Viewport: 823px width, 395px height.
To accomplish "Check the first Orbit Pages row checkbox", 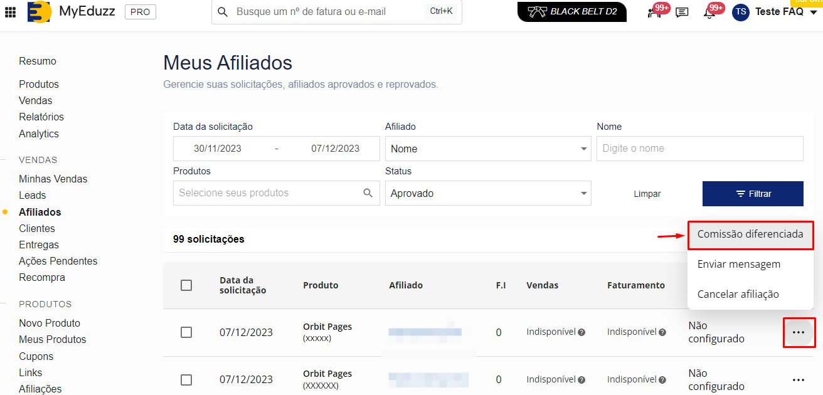I will point(186,332).
